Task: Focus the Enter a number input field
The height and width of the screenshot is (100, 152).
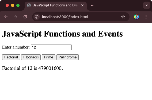Action: click(51, 47)
